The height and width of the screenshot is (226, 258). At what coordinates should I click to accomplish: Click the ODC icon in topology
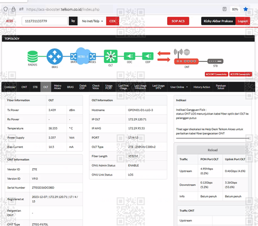(130, 56)
